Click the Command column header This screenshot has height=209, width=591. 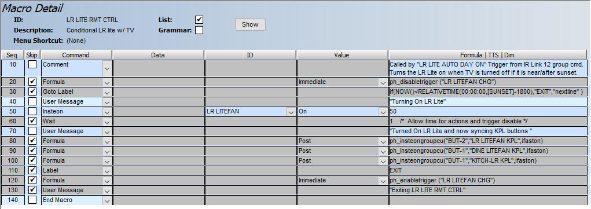pos(76,55)
